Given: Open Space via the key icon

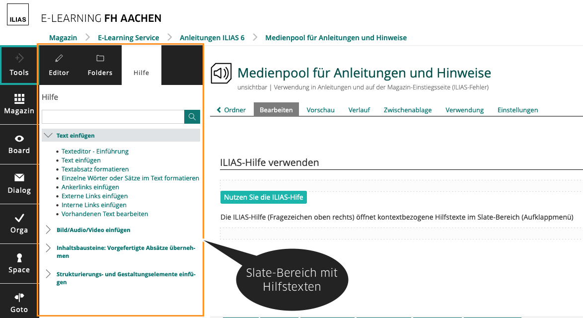Looking at the screenshot, I should 19,263.
